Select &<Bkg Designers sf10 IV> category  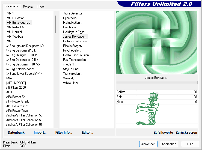point(23,64)
